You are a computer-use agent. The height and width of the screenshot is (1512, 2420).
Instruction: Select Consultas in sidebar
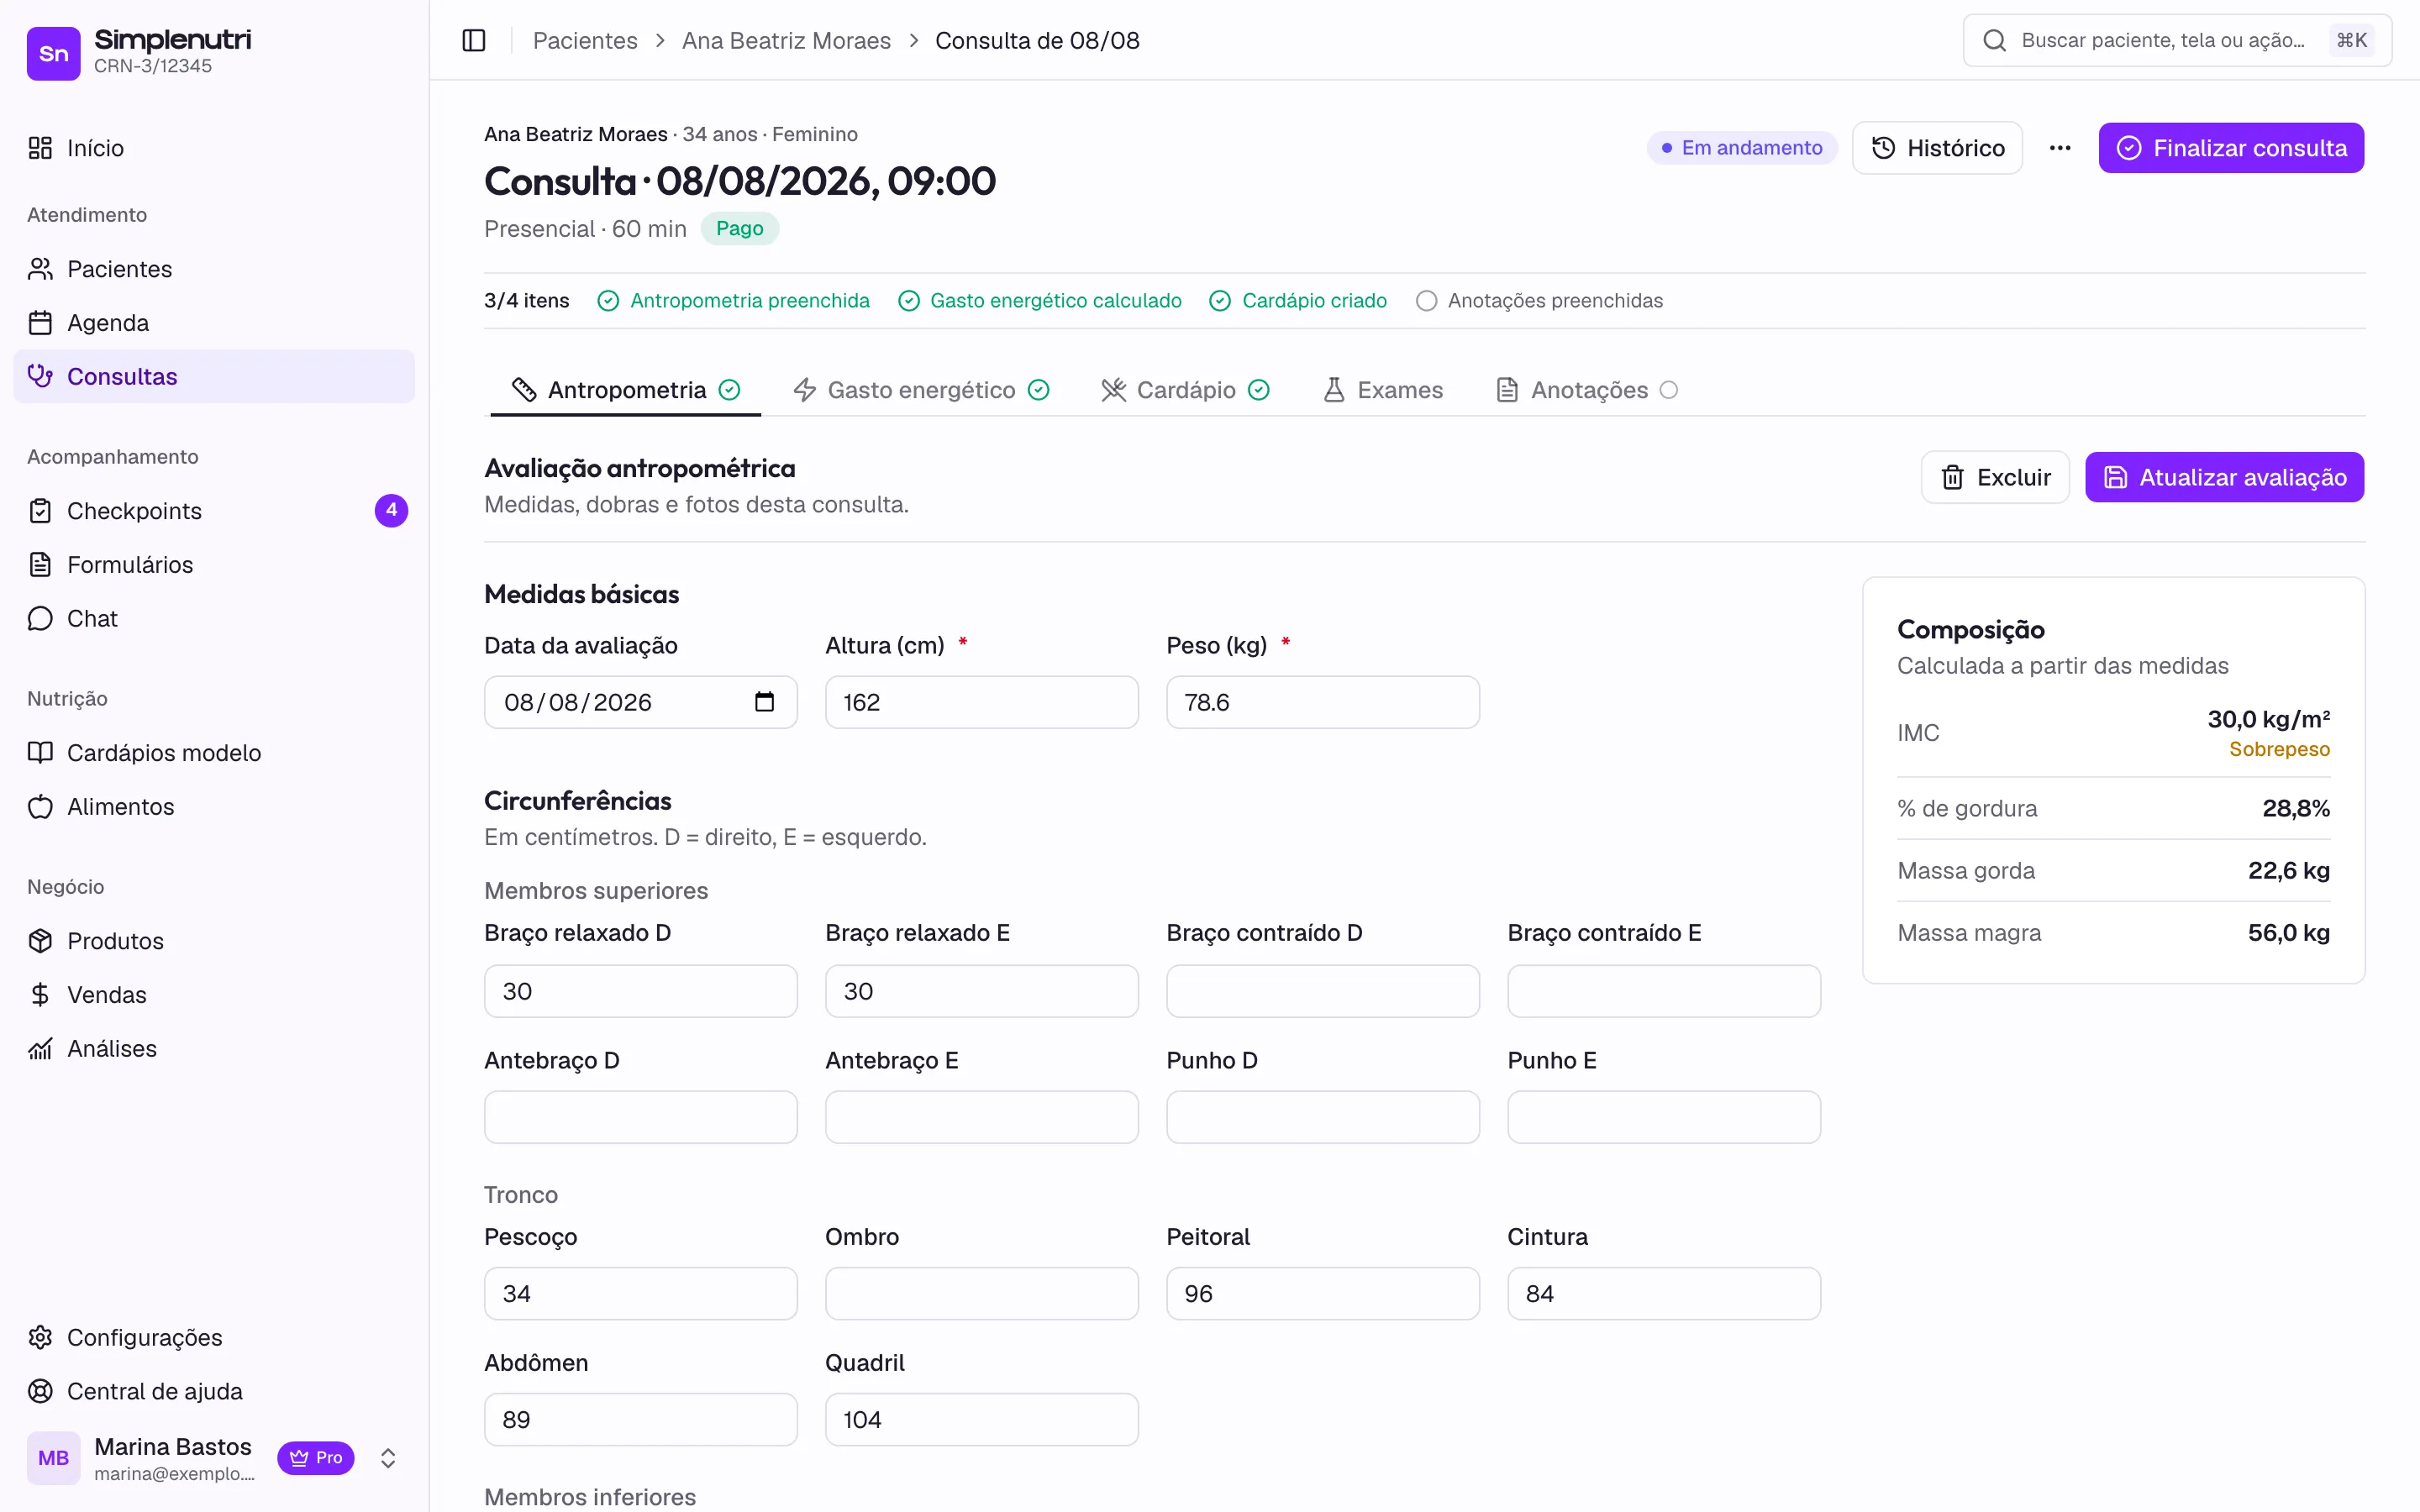coord(214,376)
